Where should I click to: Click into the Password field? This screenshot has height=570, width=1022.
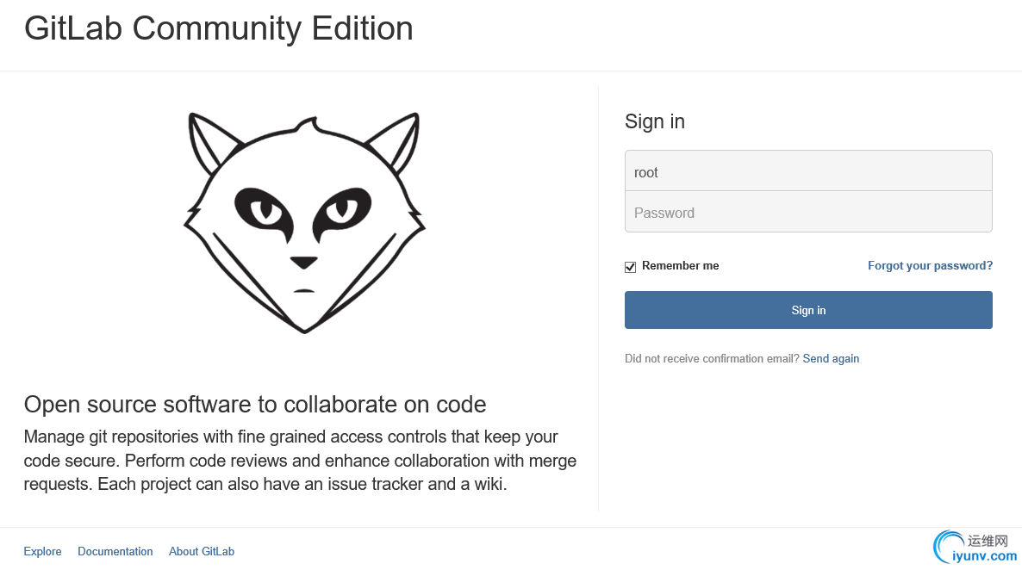pos(808,213)
